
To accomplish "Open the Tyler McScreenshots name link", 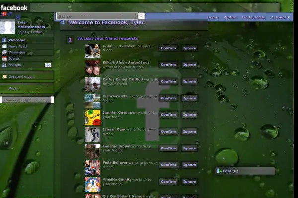I will tap(31, 25).
